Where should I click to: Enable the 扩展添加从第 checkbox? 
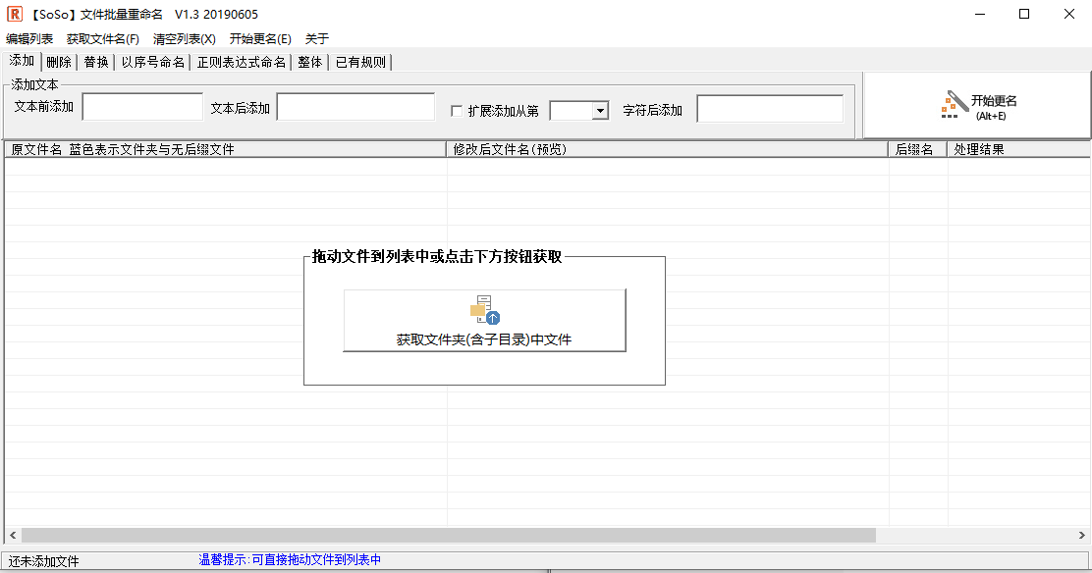tap(457, 110)
